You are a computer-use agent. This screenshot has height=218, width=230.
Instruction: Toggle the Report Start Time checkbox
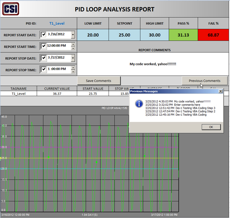point(43,46)
